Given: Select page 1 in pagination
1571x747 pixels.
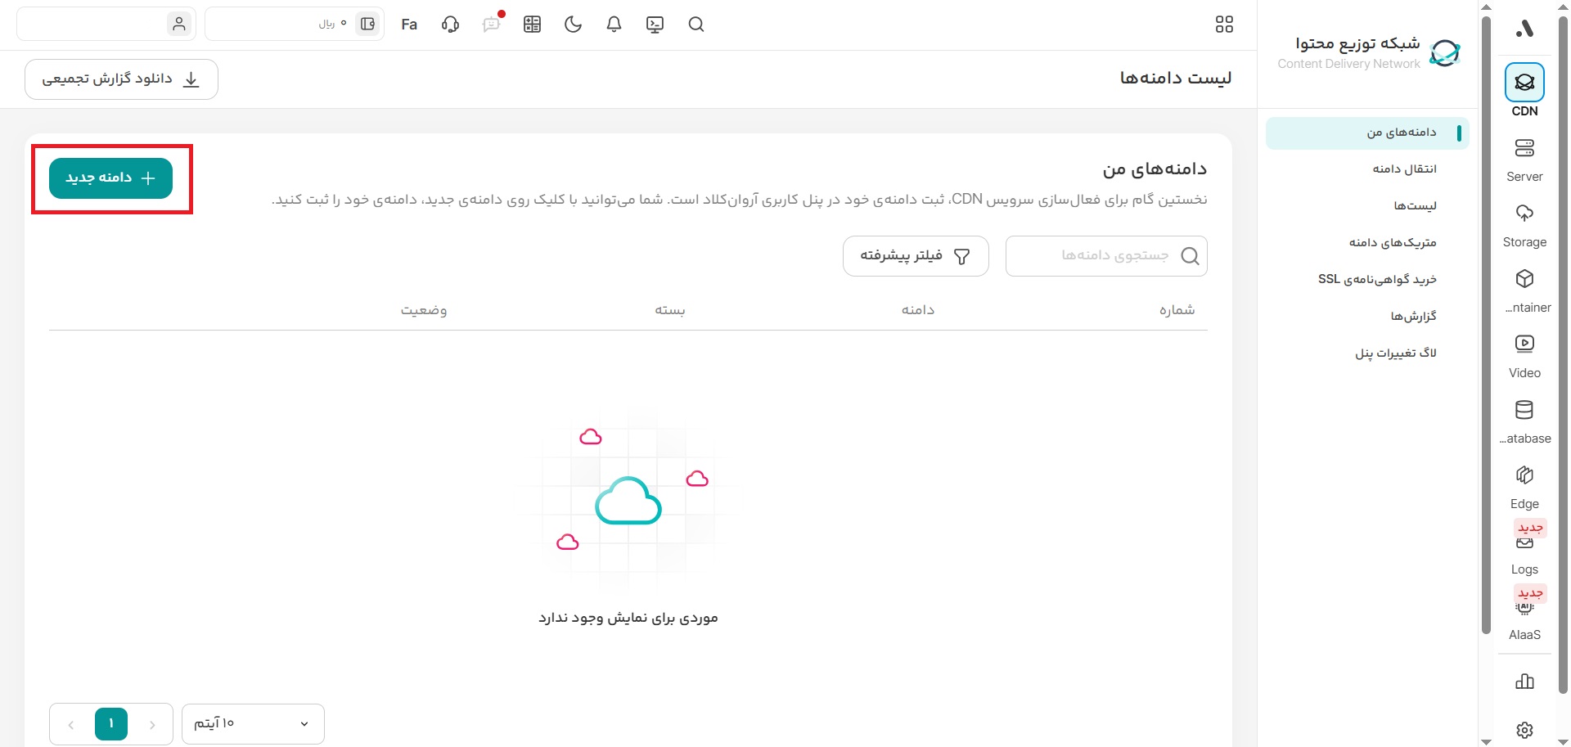Looking at the screenshot, I should pyautogui.click(x=111, y=724).
